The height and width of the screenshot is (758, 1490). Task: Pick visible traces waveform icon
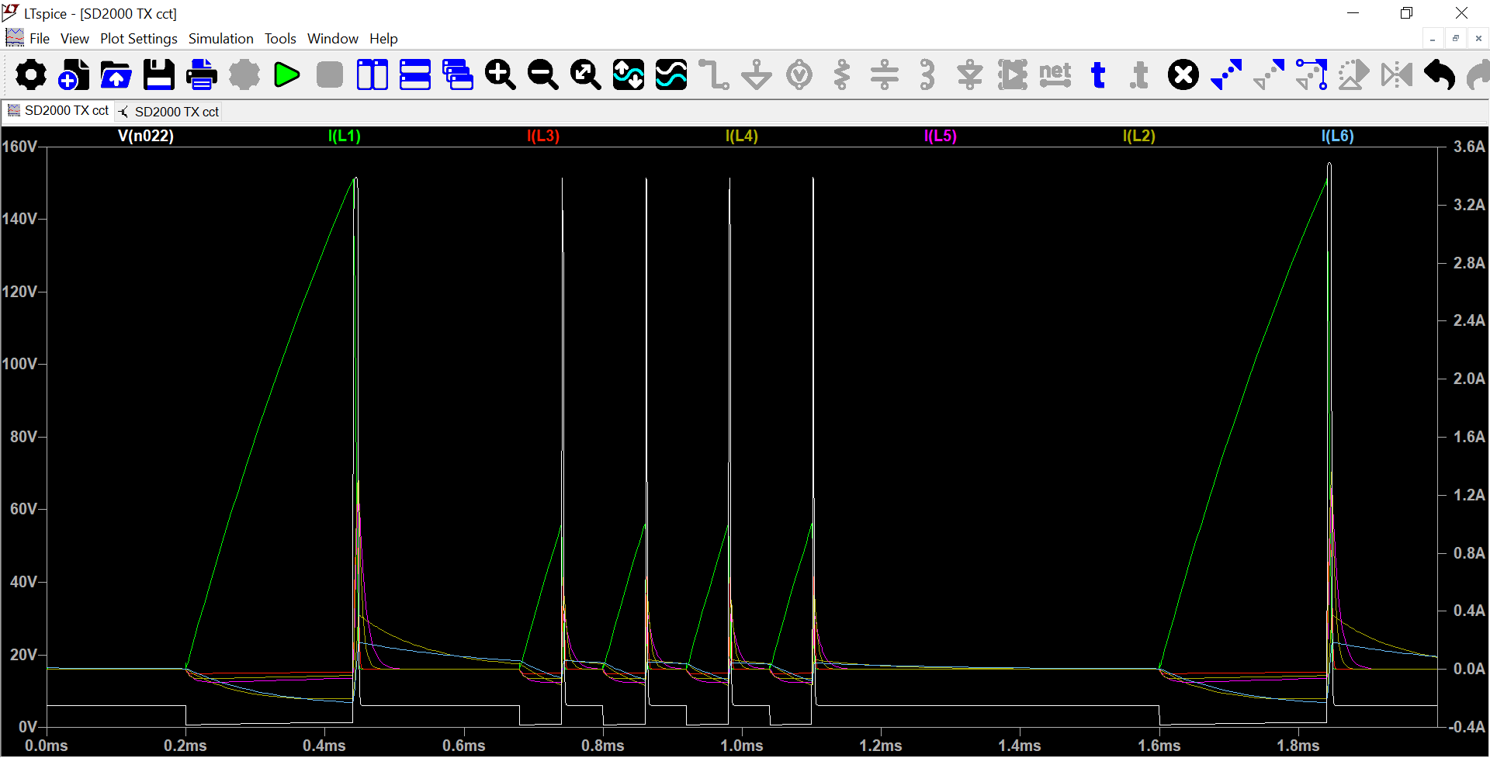(x=671, y=75)
